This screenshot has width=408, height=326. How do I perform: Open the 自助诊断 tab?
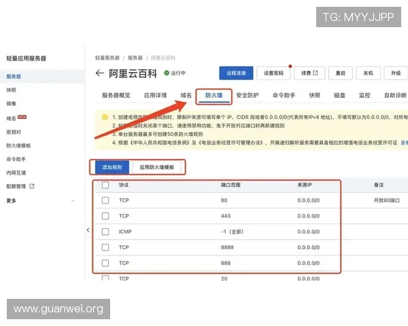click(396, 95)
